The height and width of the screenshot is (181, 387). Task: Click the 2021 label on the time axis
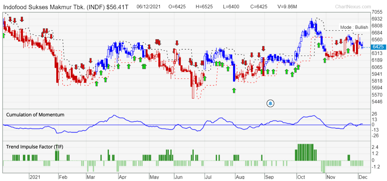[x=35, y=177]
